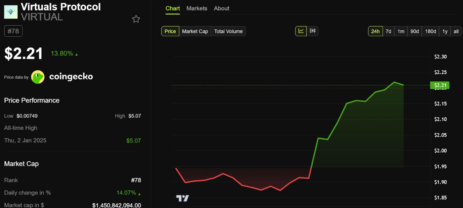Click the green $2.21 price axis label
This screenshot has width=463, height=208.
coord(441,85)
